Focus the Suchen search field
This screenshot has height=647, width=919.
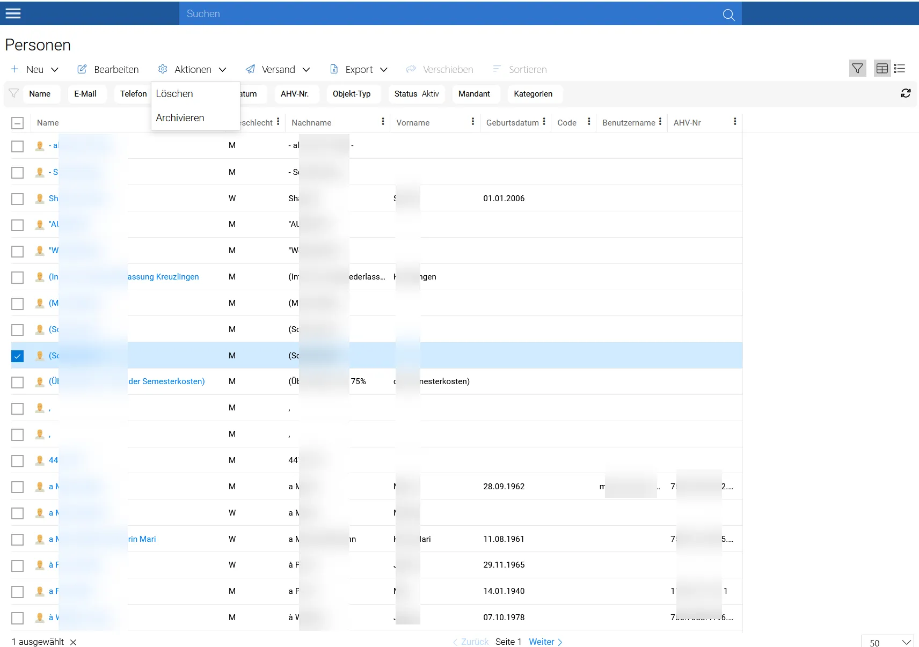(x=451, y=13)
